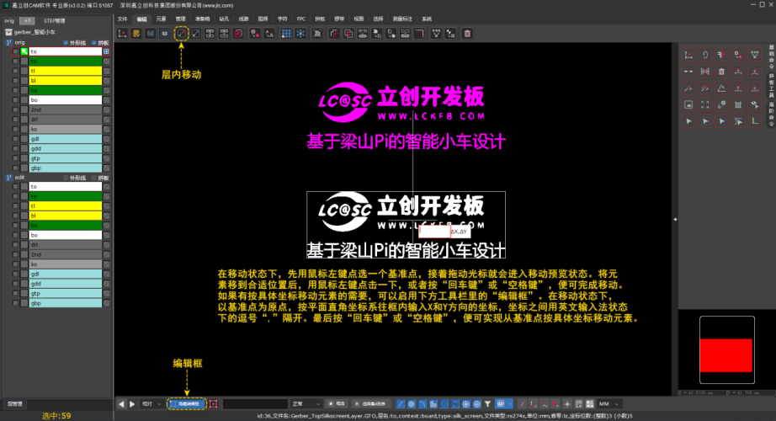The width and height of the screenshot is (776, 421).
Task: Expand the right panel collapse arrow
Action: (675, 220)
